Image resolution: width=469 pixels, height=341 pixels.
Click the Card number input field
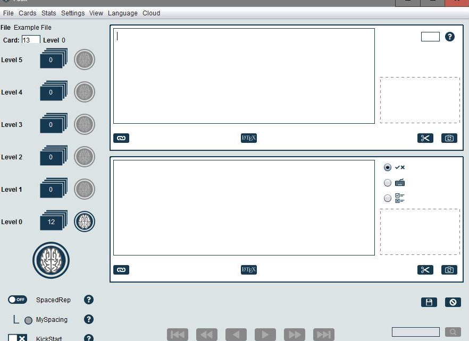tap(30, 40)
